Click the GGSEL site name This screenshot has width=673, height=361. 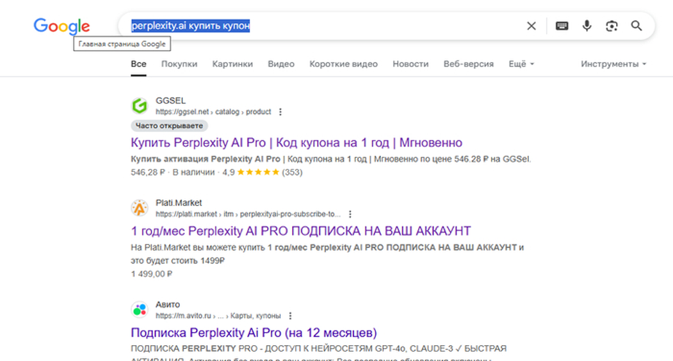coord(170,101)
